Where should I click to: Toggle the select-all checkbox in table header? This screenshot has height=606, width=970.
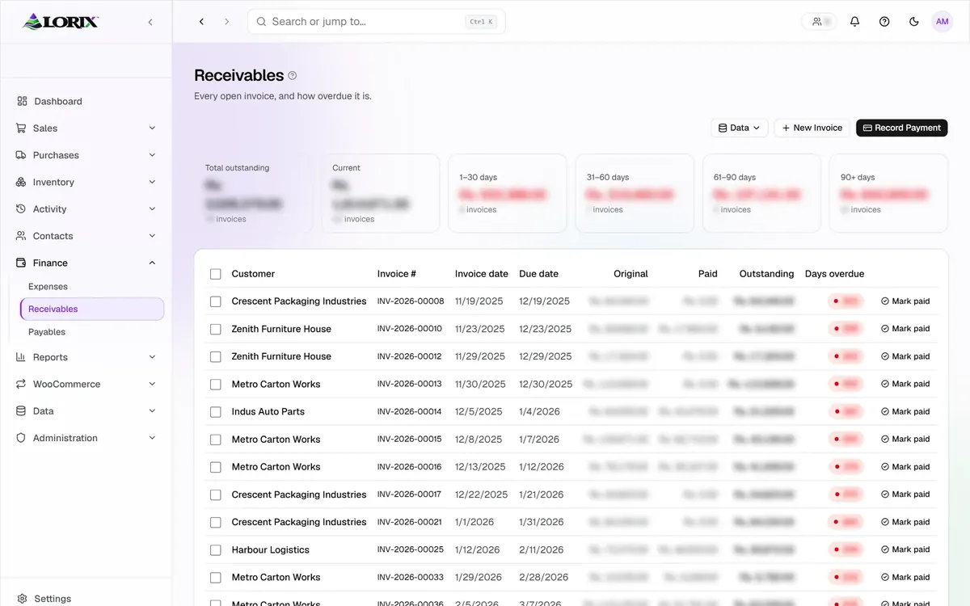coord(216,274)
